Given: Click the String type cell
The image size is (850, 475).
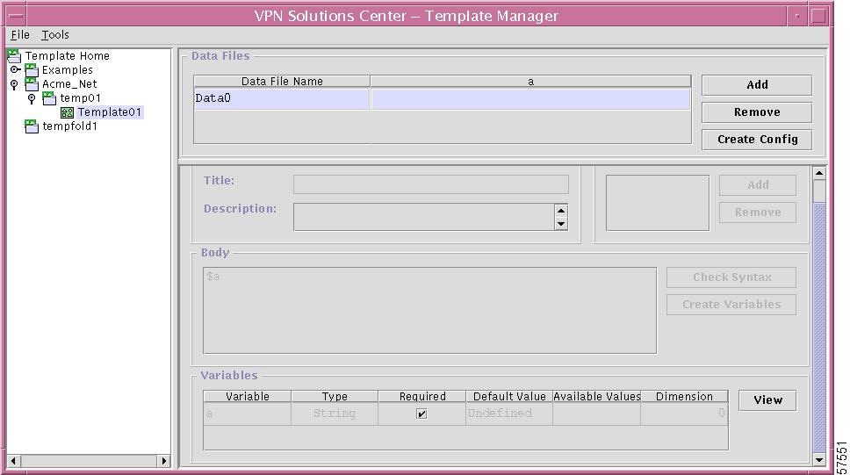Looking at the screenshot, I should tap(335, 414).
